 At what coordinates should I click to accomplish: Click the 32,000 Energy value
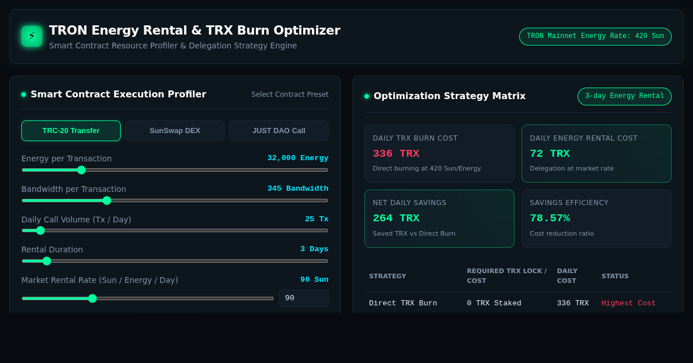tap(297, 158)
